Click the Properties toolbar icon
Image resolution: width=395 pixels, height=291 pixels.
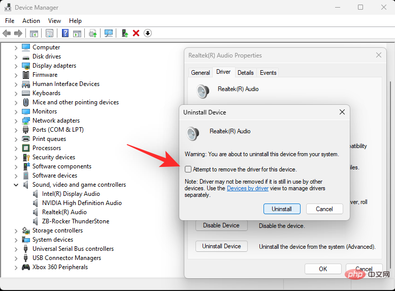[x=49, y=33]
